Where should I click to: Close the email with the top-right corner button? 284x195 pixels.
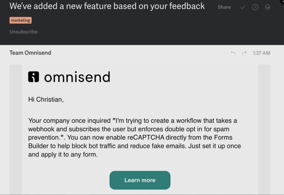[x=282, y=1]
